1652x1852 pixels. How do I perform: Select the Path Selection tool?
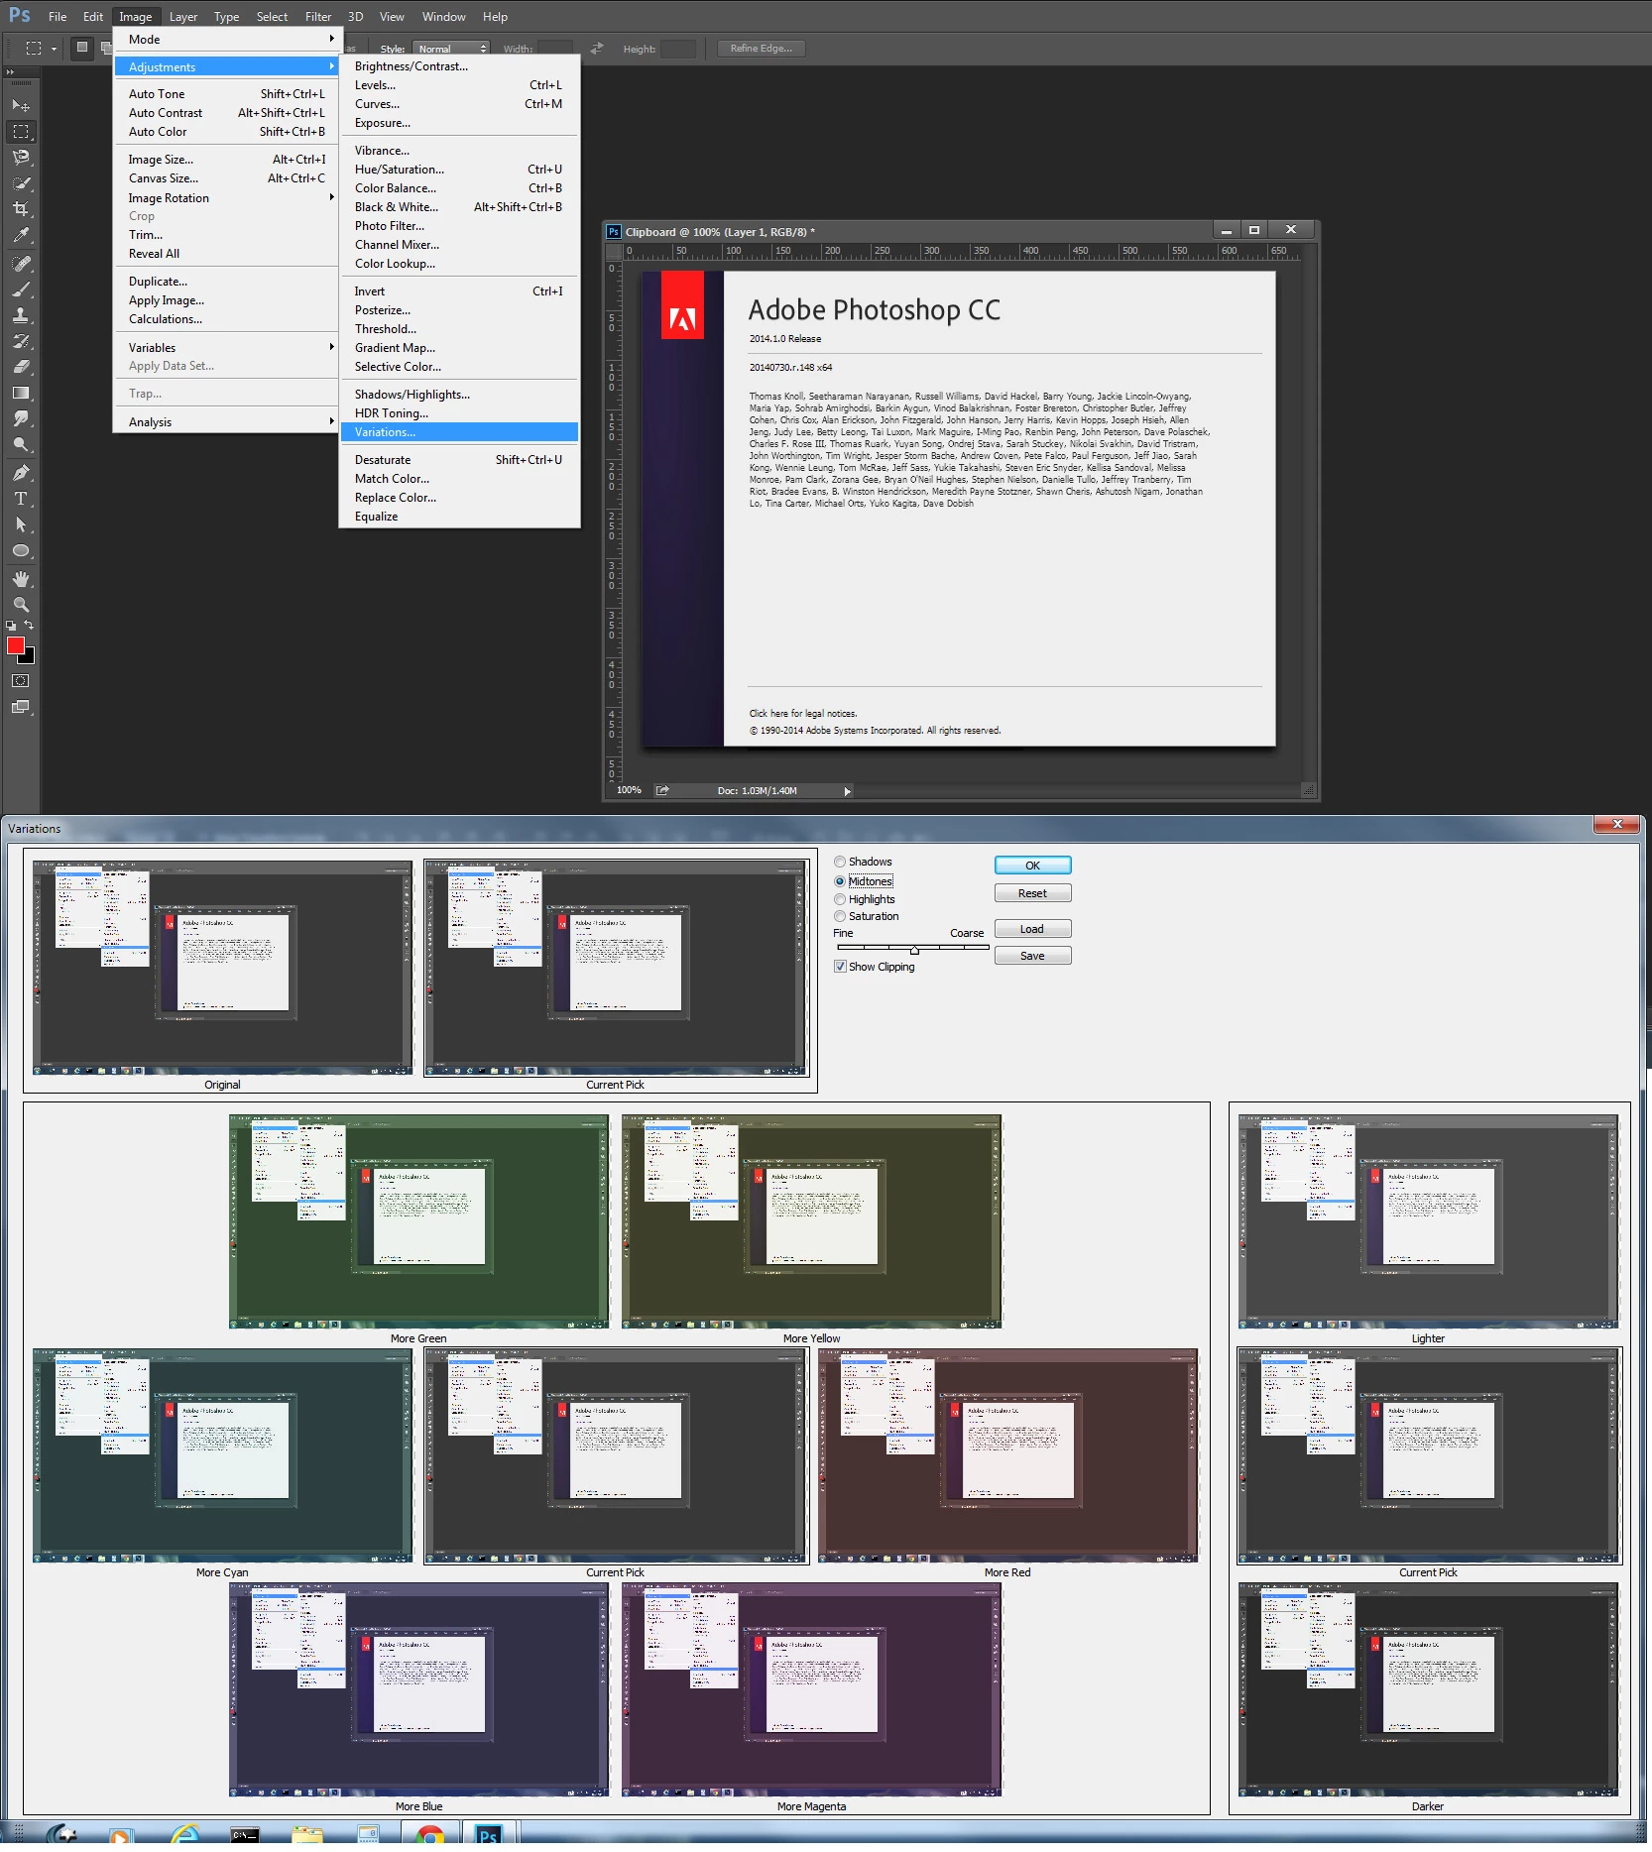point(20,524)
